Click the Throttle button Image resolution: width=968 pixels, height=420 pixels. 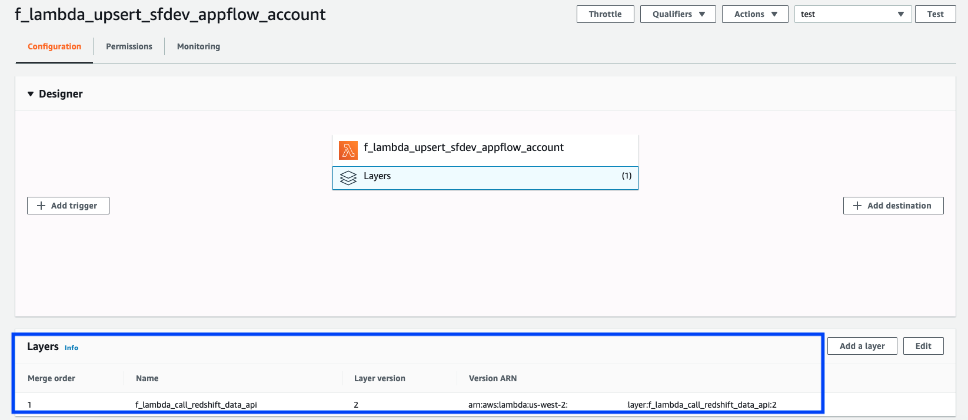[x=605, y=14]
